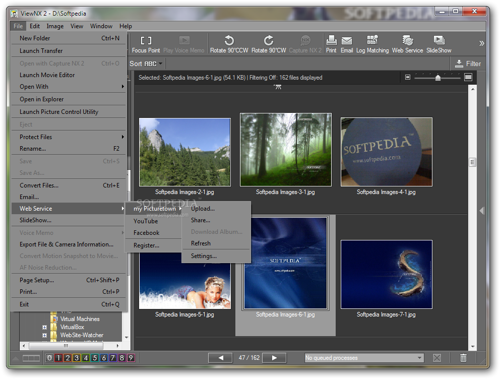Screen dimensions: 500x379
Task: Click Register... in Web Service submenu
Action: click(153, 245)
